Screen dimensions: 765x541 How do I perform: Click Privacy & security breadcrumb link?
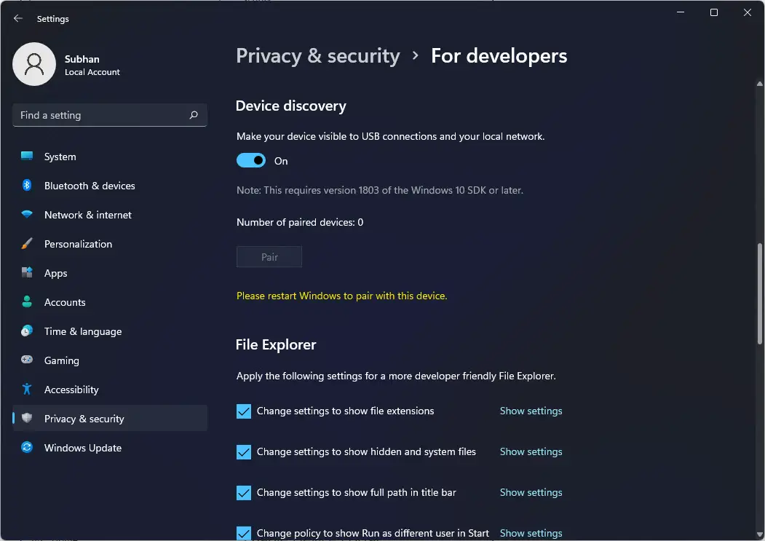click(x=318, y=56)
